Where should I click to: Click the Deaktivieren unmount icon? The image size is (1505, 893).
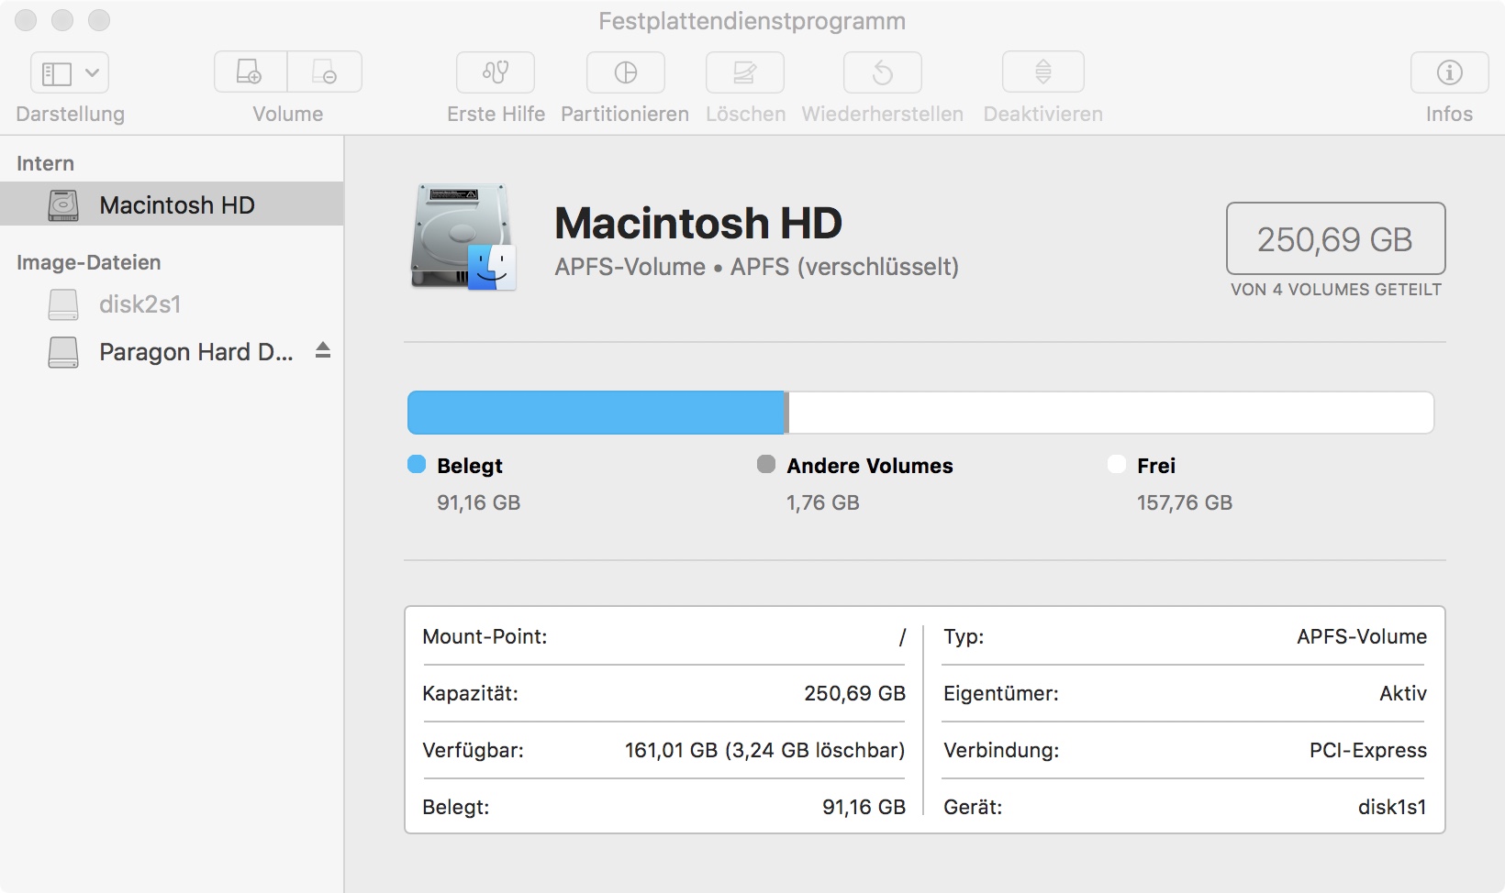(x=1042, y=73)
